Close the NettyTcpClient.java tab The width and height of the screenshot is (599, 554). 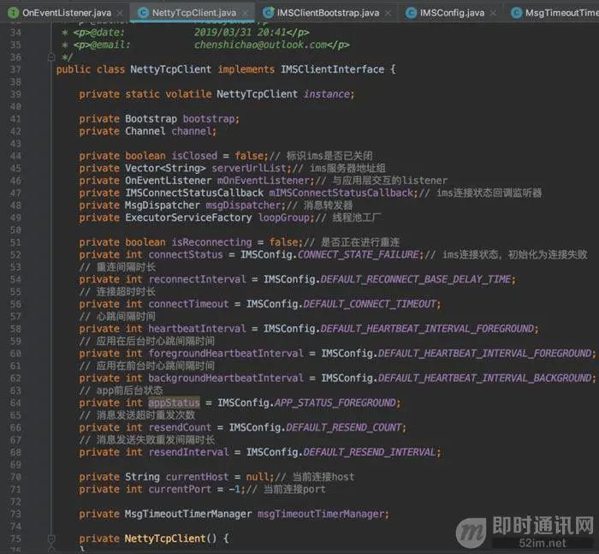(x=245, y=13)
